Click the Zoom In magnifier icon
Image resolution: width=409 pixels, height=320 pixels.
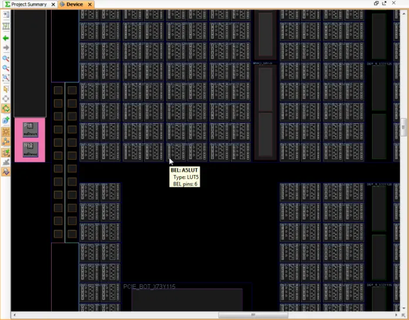(x=6, y=59)
